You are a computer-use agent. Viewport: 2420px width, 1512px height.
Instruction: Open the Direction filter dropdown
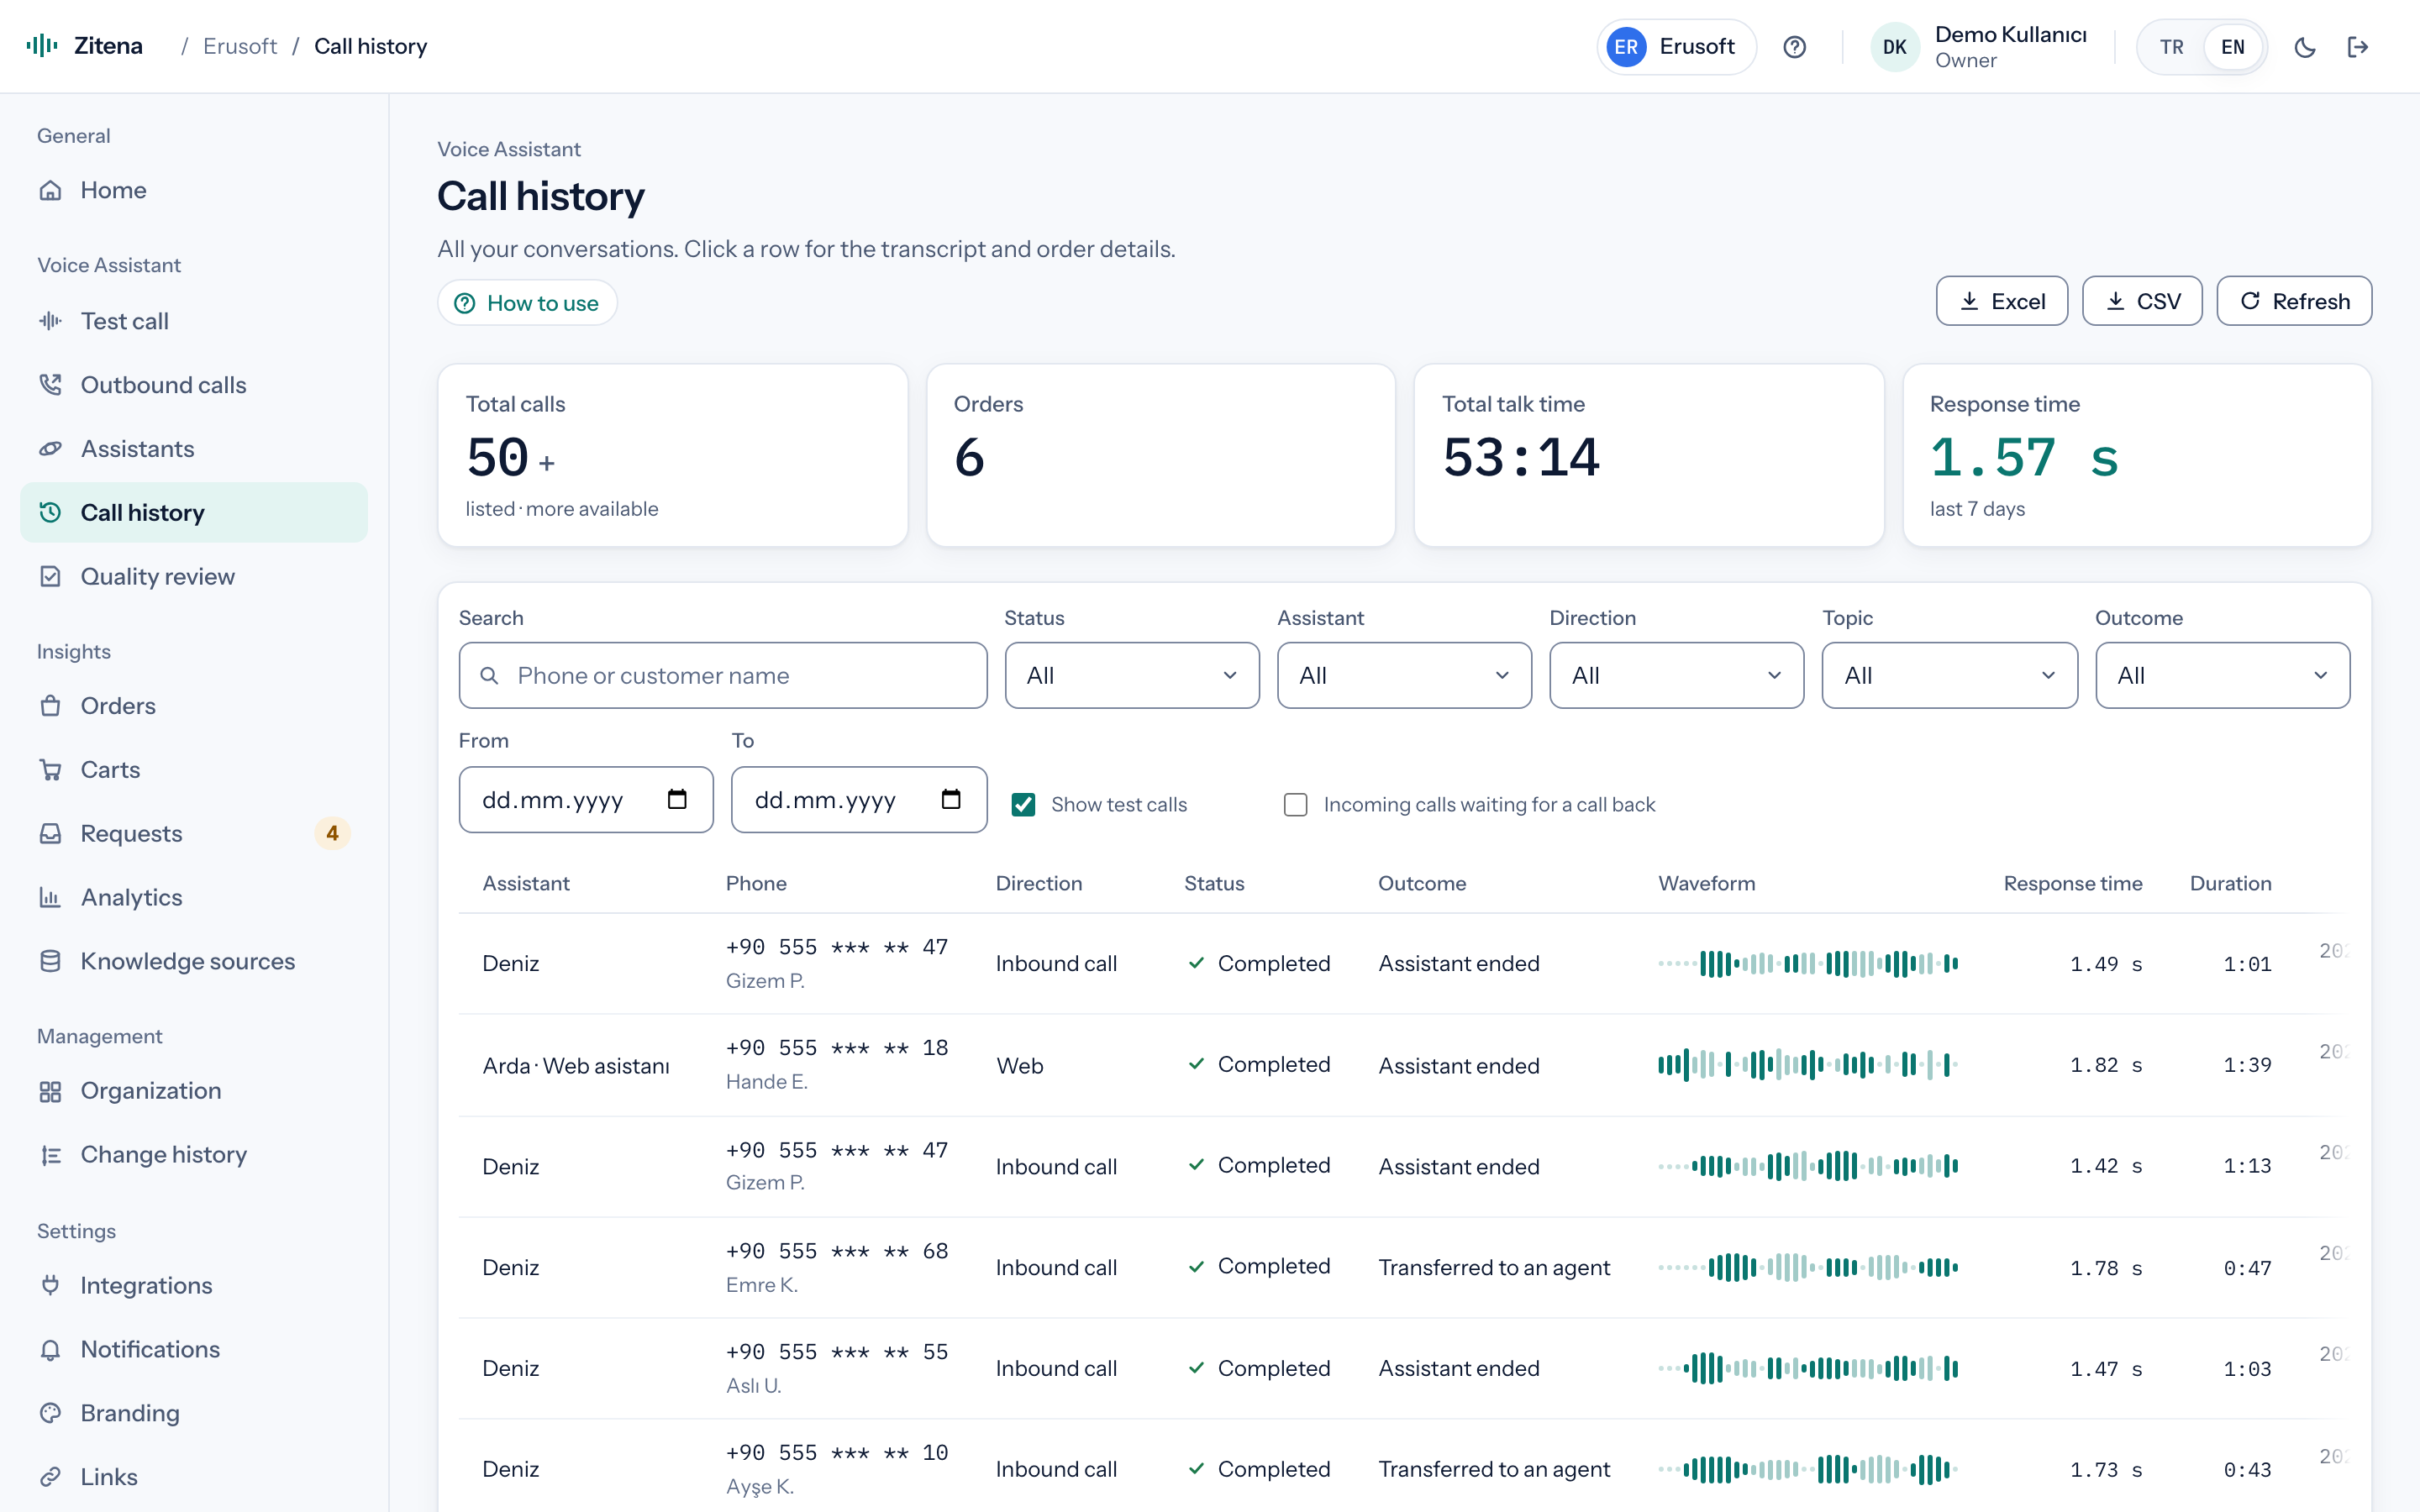point(1676,676)
